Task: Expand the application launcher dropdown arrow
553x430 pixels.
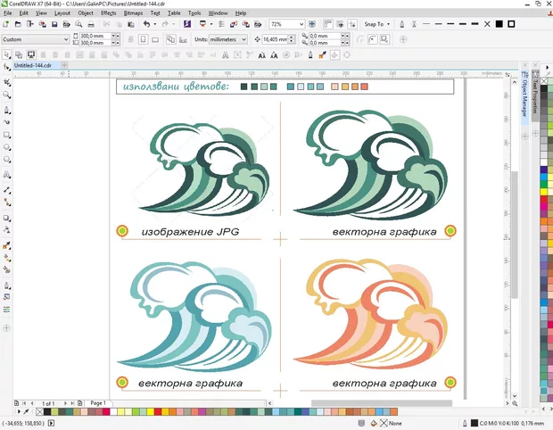Action: click(211, 24)
